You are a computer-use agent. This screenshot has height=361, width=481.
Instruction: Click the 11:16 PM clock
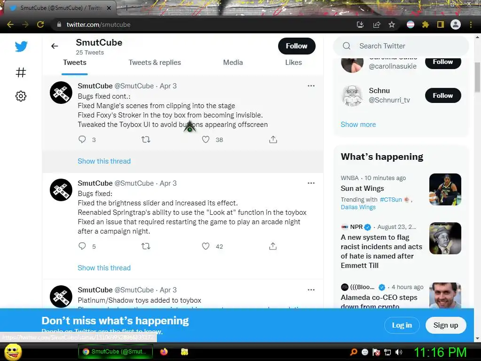pos(441,352)
